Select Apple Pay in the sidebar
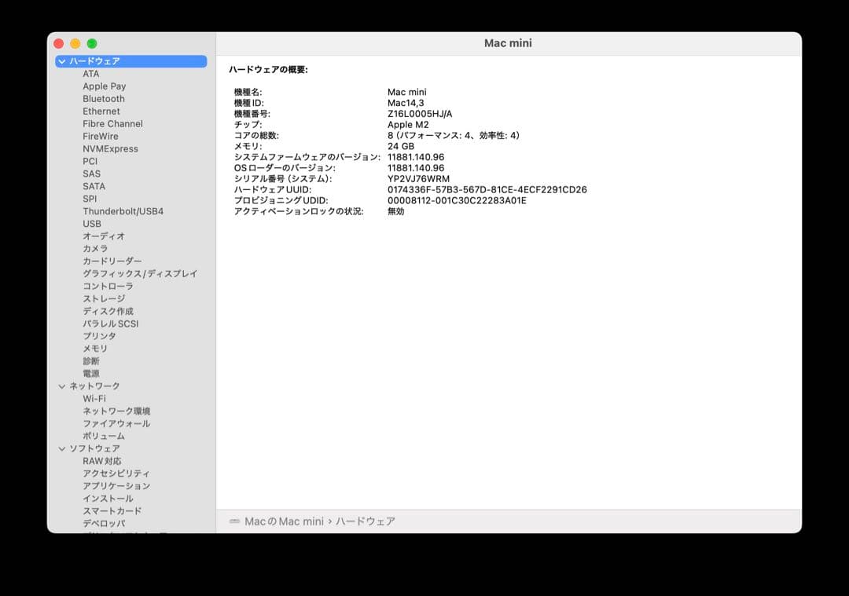Screen dimensions: 849x596 point(104,86)
